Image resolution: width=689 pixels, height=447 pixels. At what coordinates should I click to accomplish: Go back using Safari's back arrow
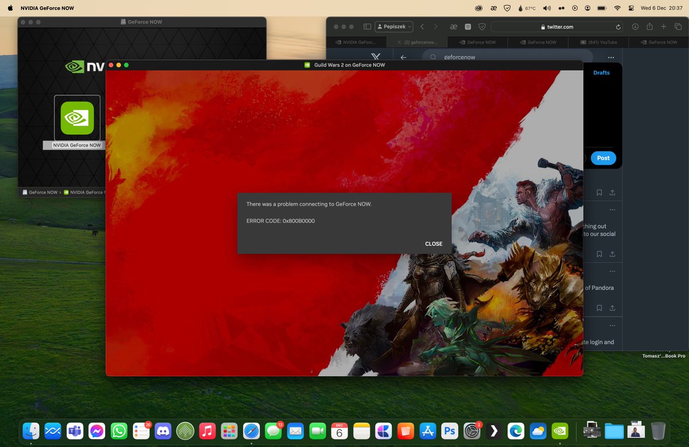(x=422, y=27)
